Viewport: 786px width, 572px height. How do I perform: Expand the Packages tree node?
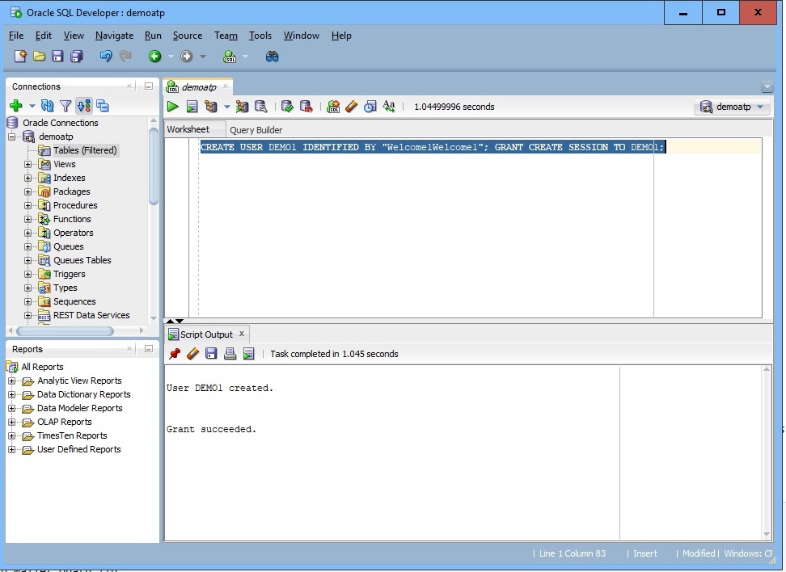(x=28, y=191)
